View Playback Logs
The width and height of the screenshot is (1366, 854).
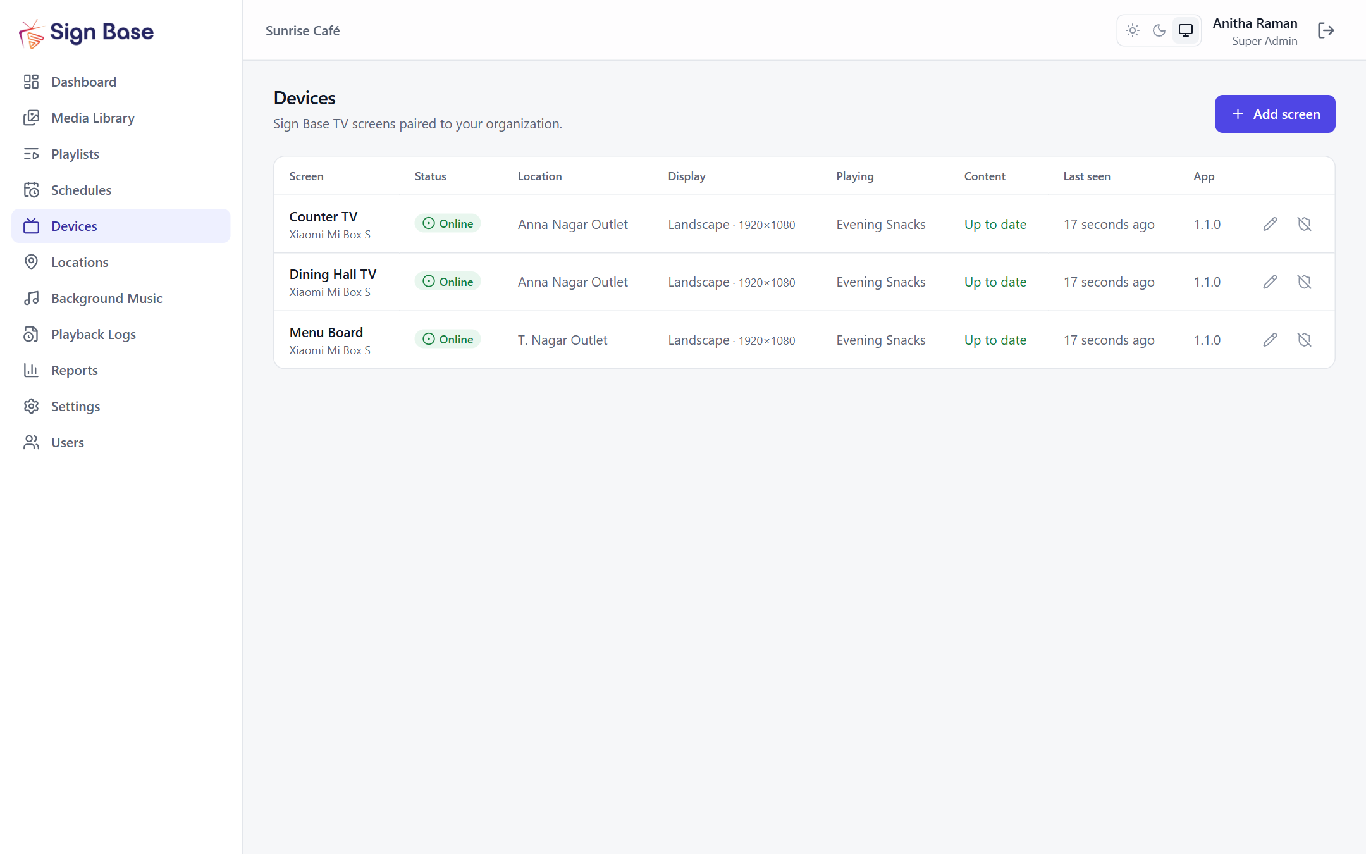pyautogui.click(x=121, y=334)
